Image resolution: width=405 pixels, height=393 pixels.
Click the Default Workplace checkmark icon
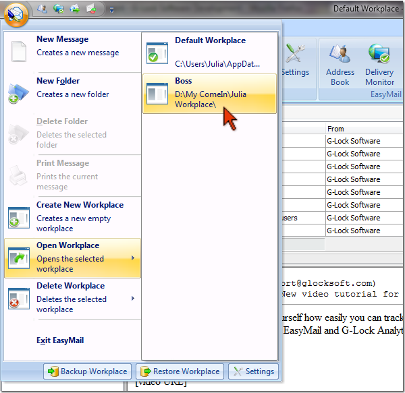pos(157,53)
